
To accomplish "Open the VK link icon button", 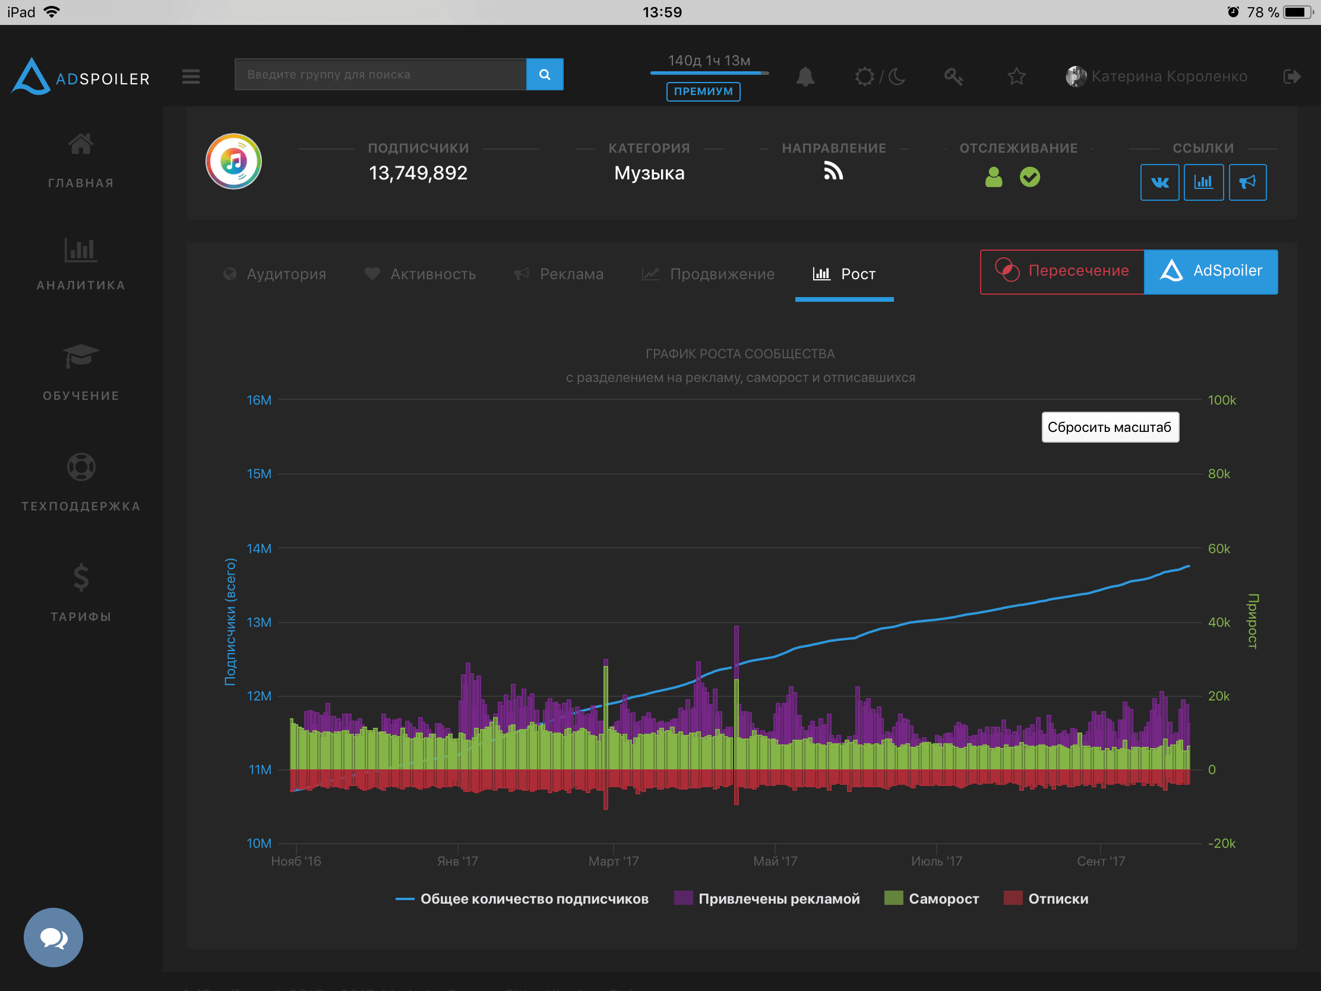I will 1159,182.
